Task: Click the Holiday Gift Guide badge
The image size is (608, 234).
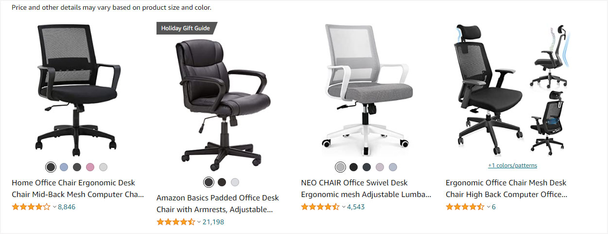Action: 187,28
